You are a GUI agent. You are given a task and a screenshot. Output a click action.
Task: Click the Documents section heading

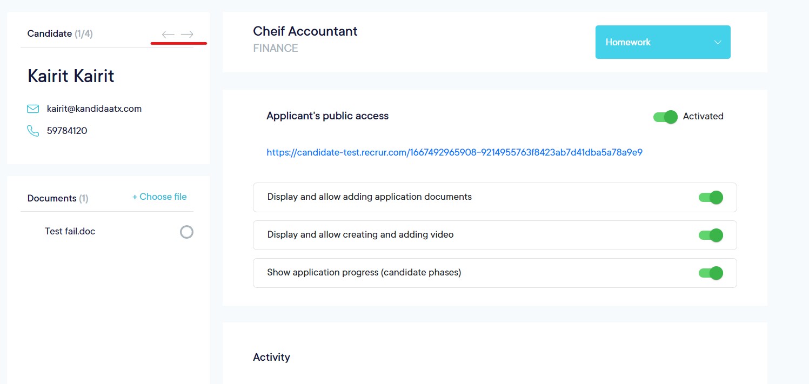52,198
